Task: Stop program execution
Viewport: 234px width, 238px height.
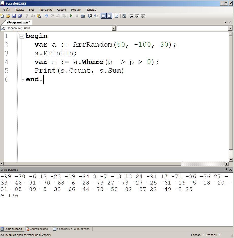Action: (77, 16)
